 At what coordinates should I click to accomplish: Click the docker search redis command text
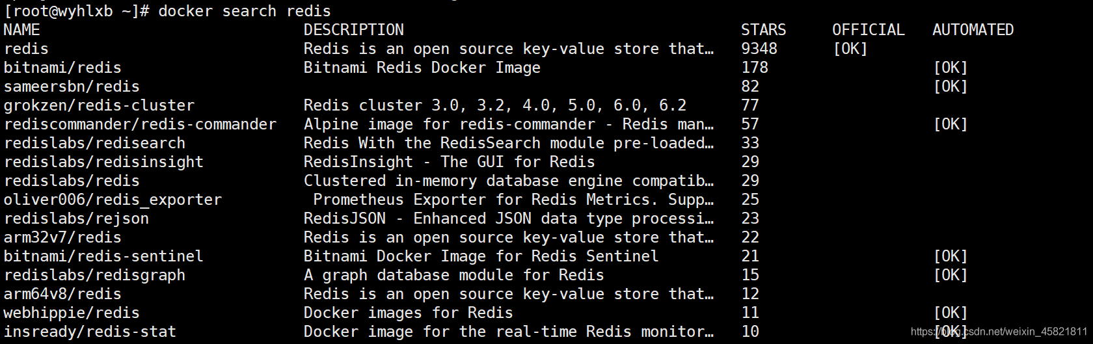tap(245, 11)
